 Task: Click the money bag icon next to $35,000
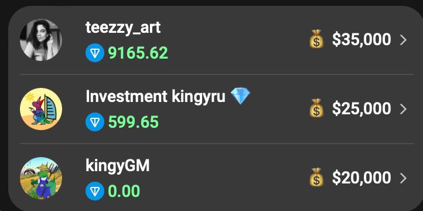point(316,39)
